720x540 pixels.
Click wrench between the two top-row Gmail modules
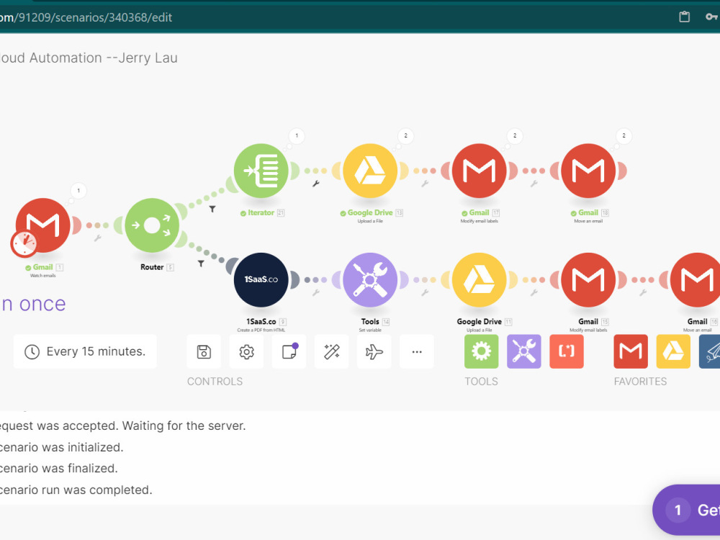[x=534, y=184]
